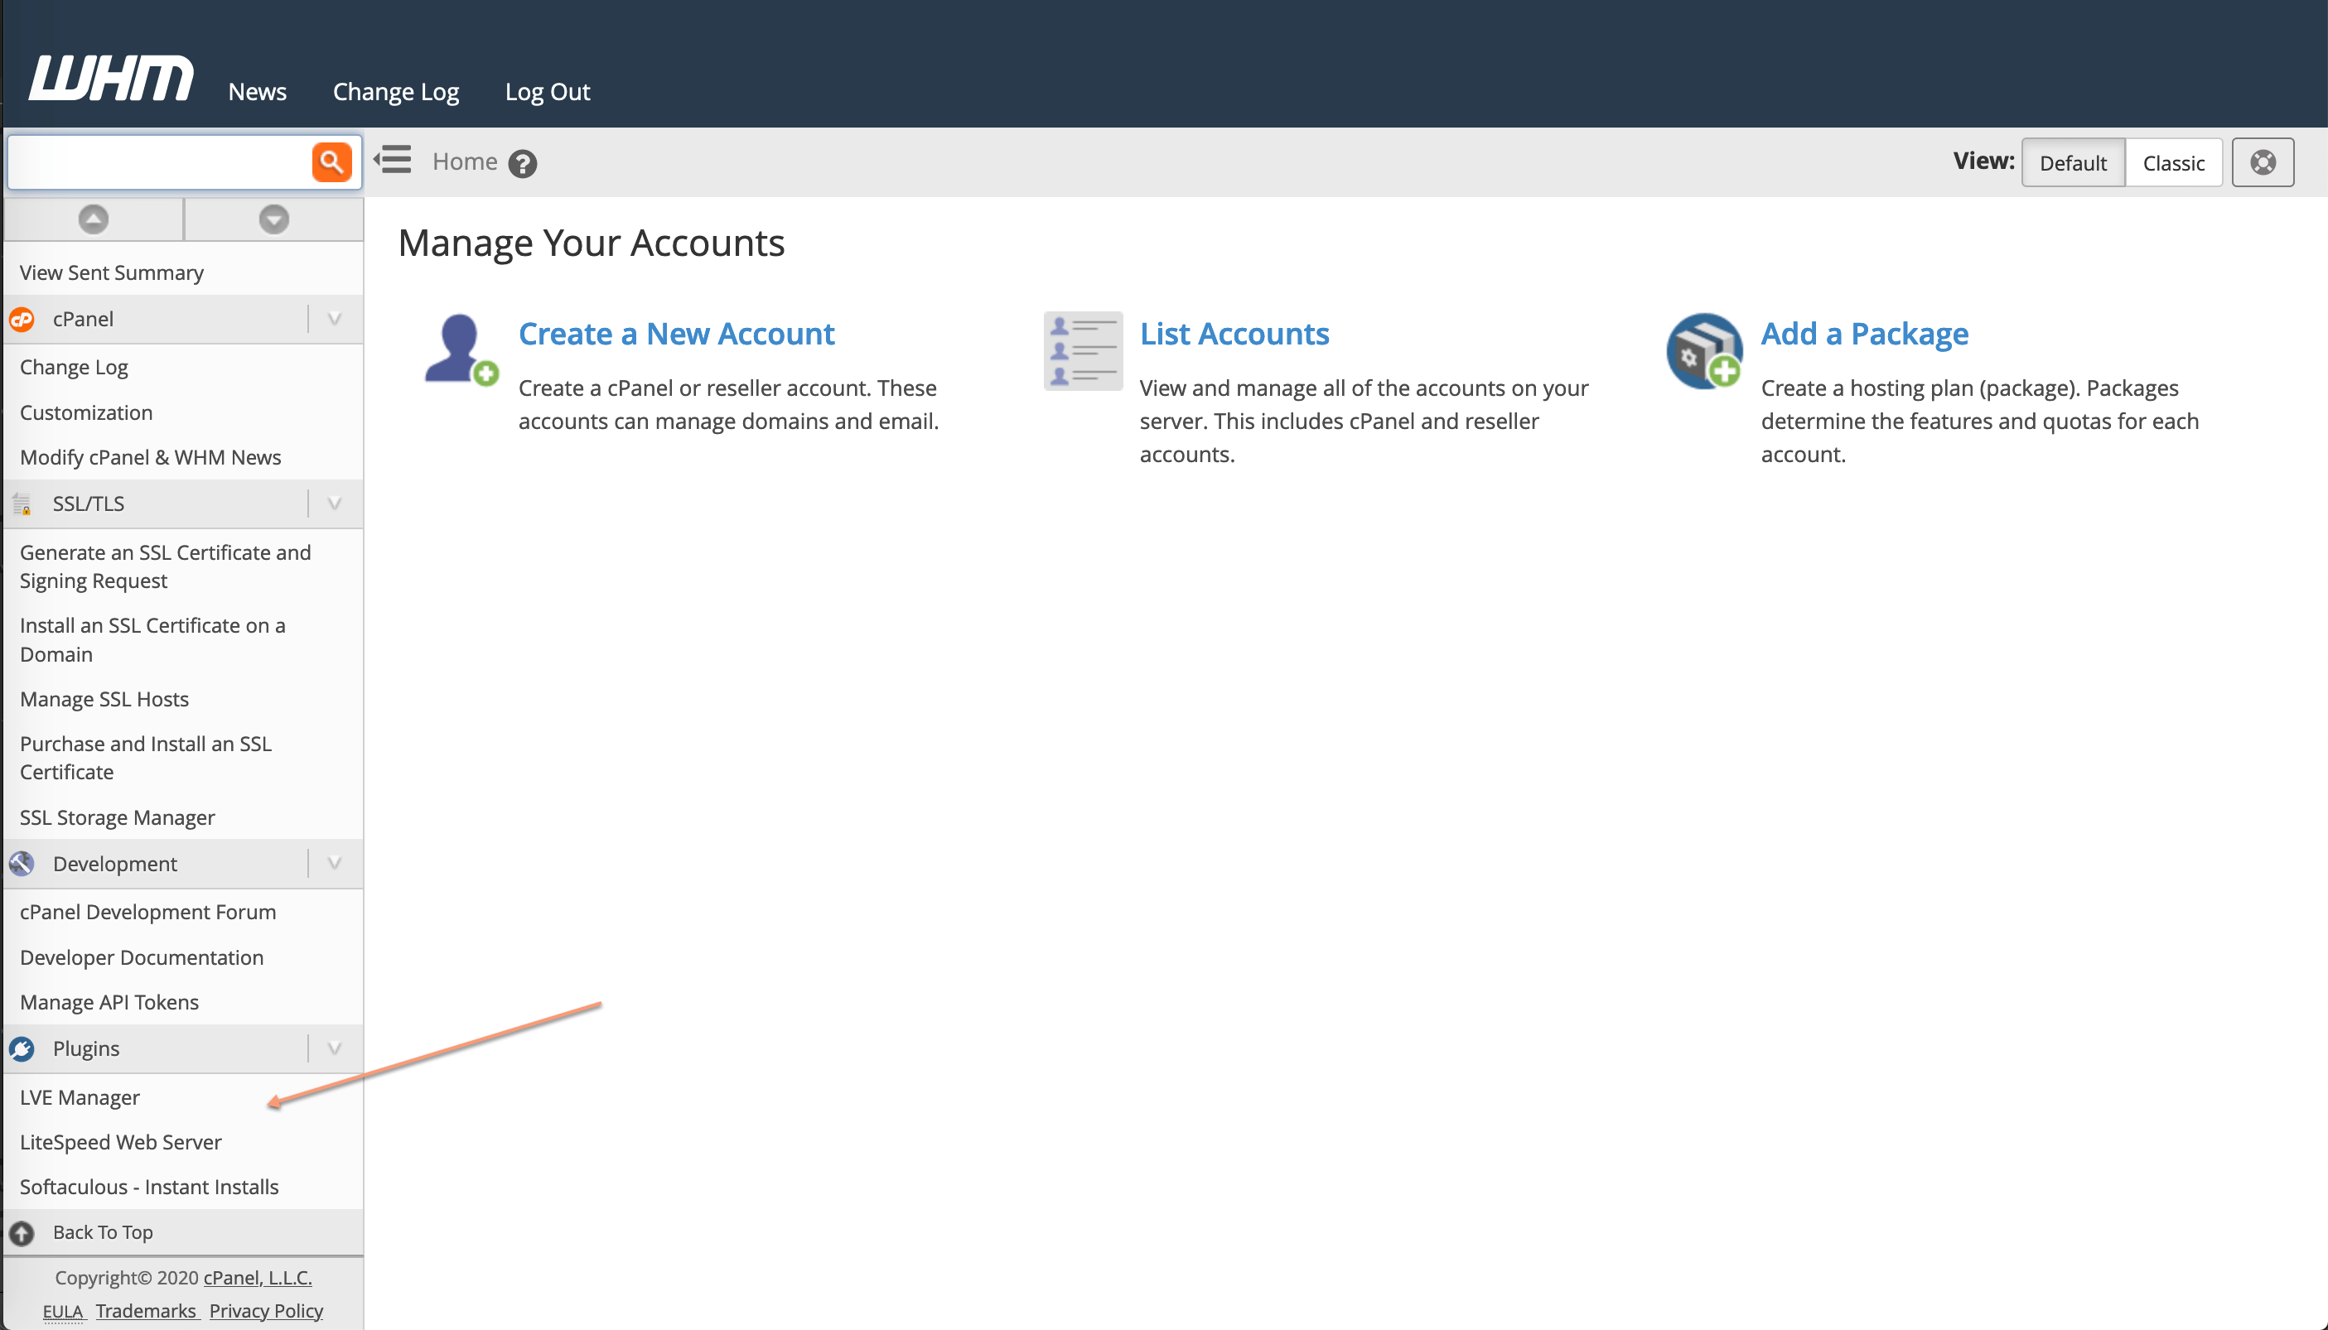Open Developer Documentation

(x=142, y=957)
